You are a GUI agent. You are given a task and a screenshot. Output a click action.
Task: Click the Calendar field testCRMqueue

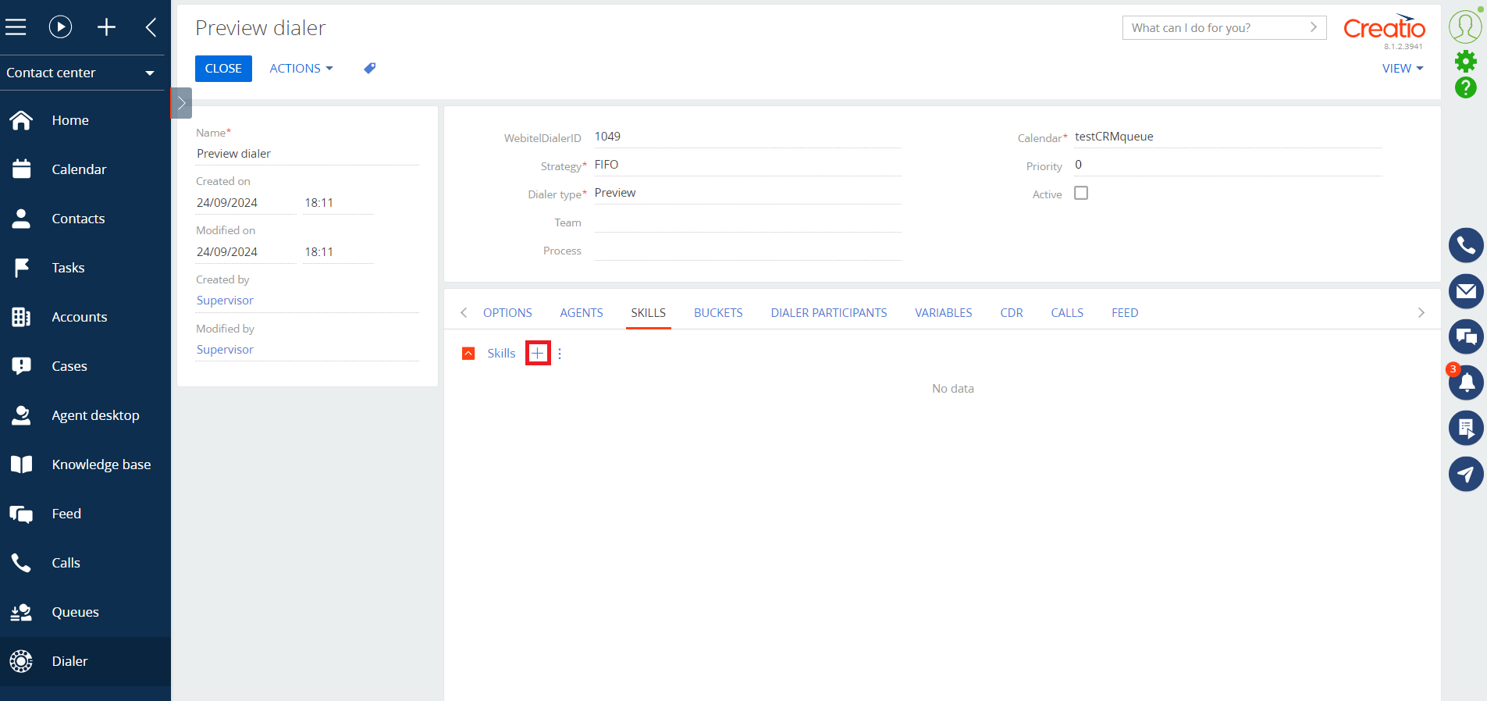pos(1228,137)
